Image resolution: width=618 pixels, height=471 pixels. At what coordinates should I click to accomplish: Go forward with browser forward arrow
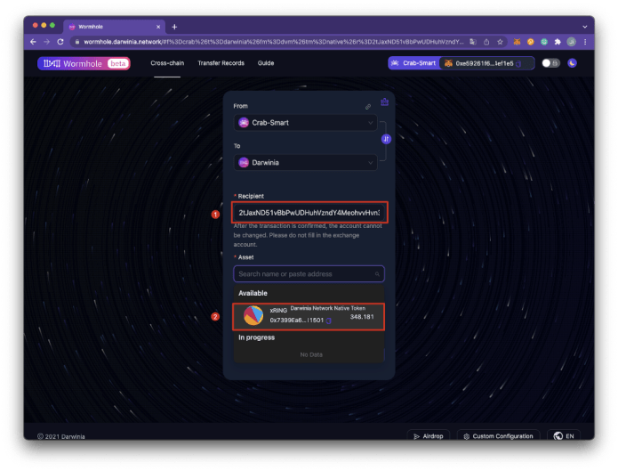coord(47,42)
